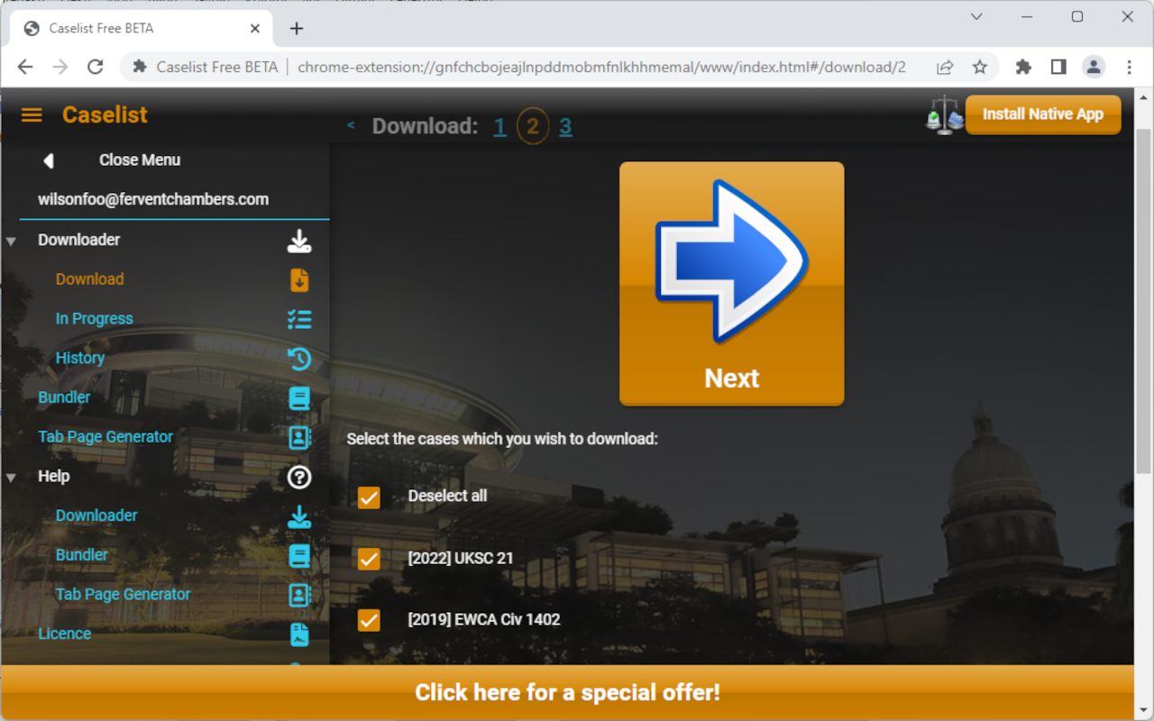Go back with the browser back arrow
The width and height of the screenshot is (1154, 721).
click(25, 67)
